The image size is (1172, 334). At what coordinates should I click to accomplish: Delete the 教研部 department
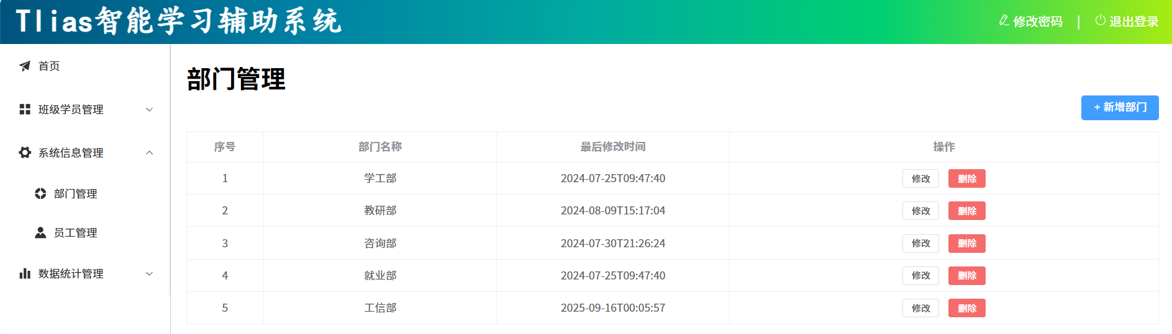966,211
